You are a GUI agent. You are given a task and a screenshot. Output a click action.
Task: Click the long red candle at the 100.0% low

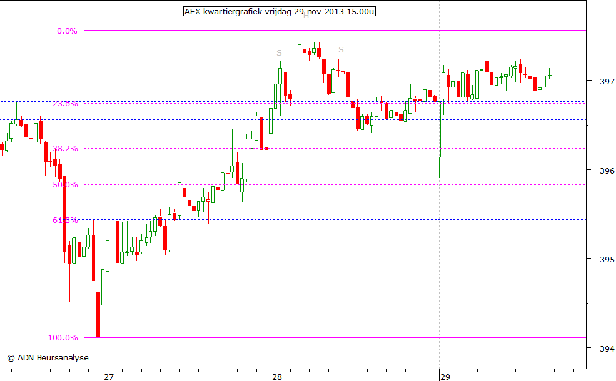[98, 314]
